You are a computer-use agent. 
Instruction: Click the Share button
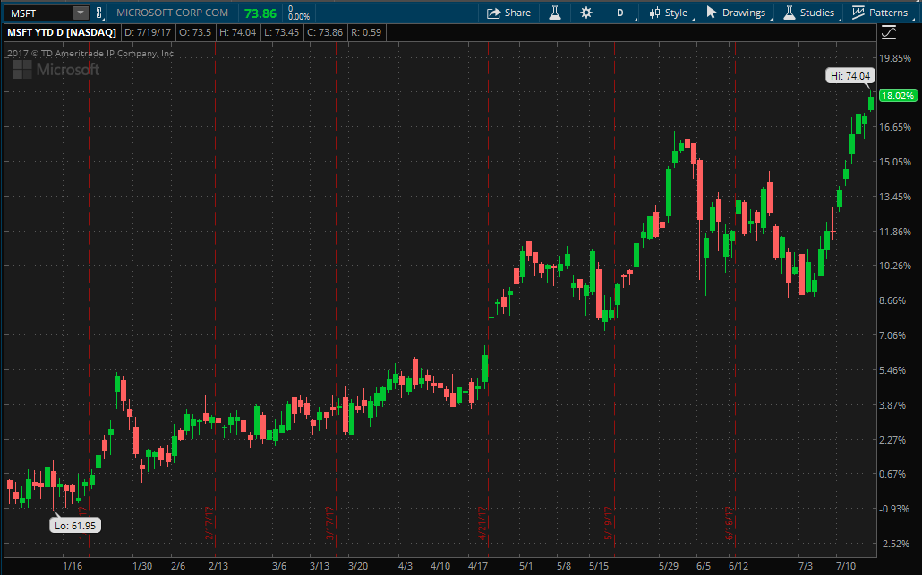pyautogui.click(x=508, y=13)
